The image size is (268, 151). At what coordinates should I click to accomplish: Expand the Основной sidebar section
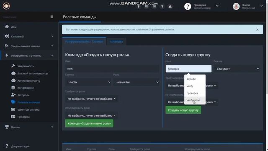[x=29, y=36]
